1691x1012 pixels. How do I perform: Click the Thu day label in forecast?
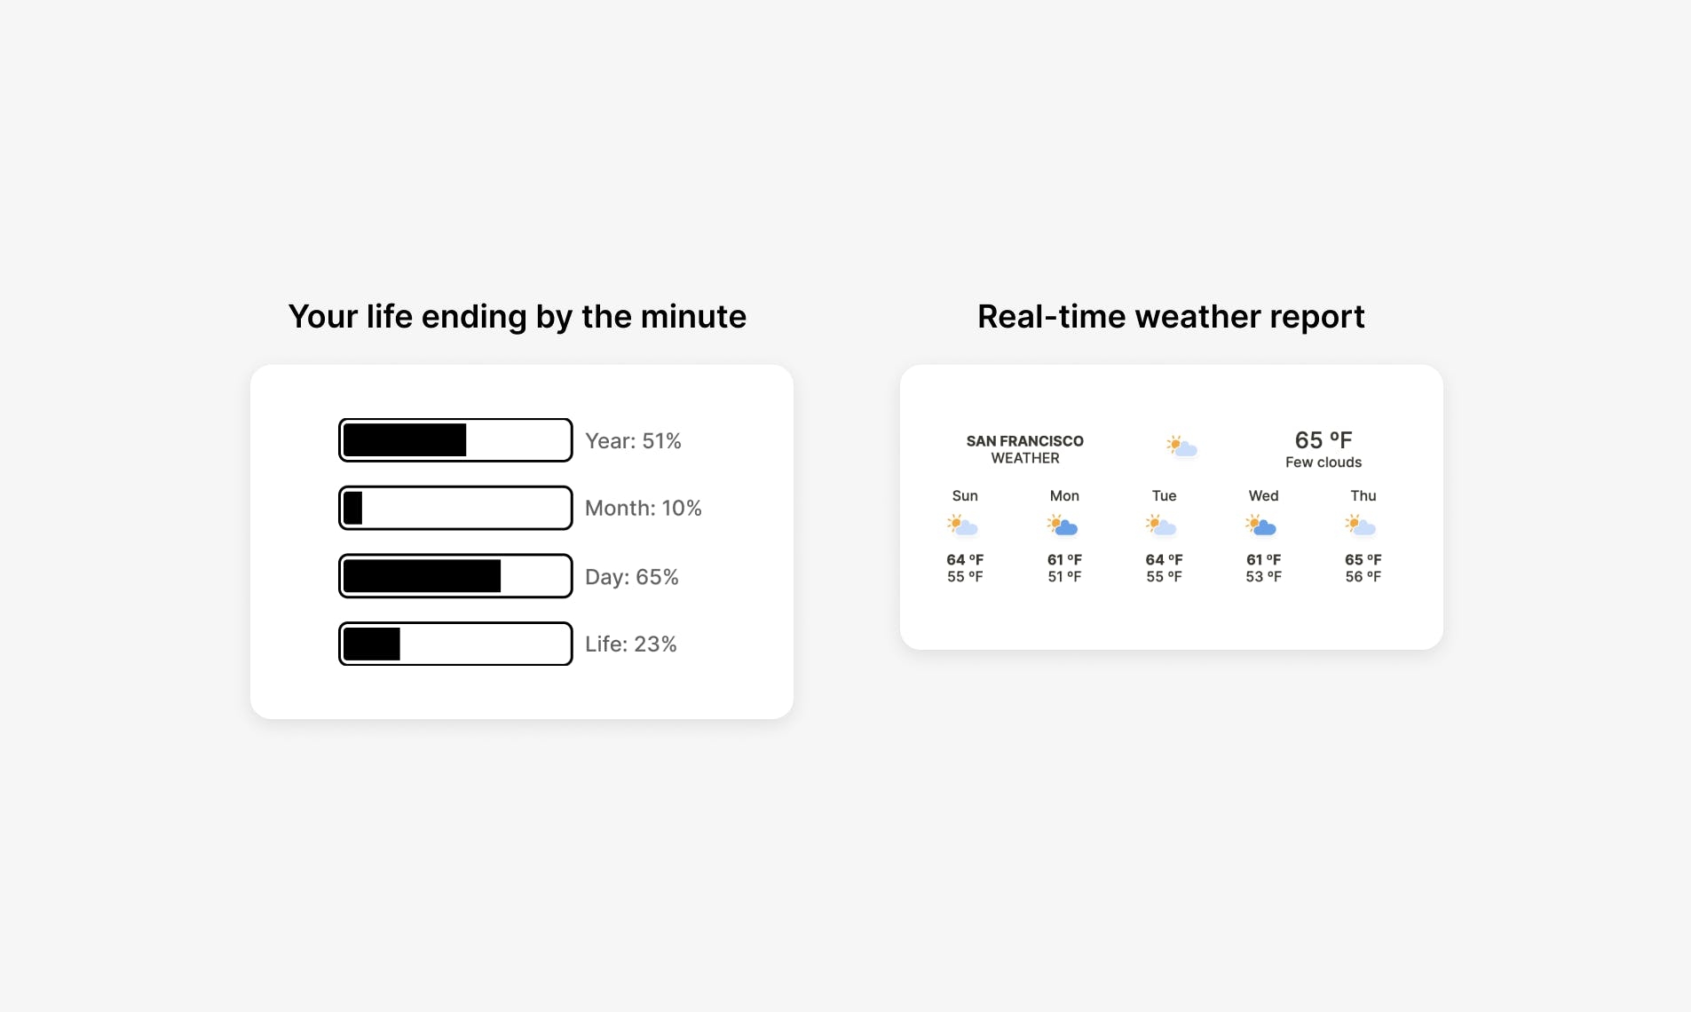[1363, 496]
